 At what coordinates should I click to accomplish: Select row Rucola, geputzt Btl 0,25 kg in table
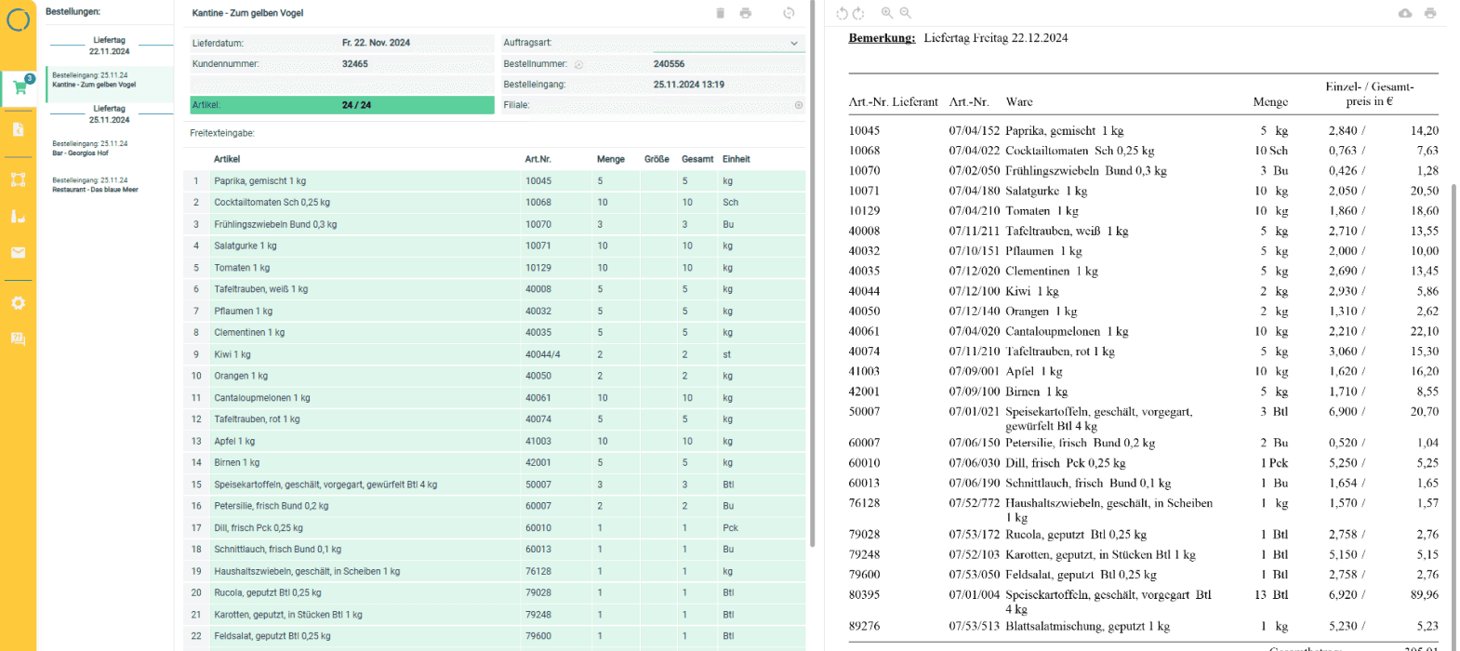(494, 592)
